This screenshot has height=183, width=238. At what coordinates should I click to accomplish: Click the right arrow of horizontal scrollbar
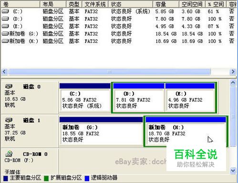point(233,71)
